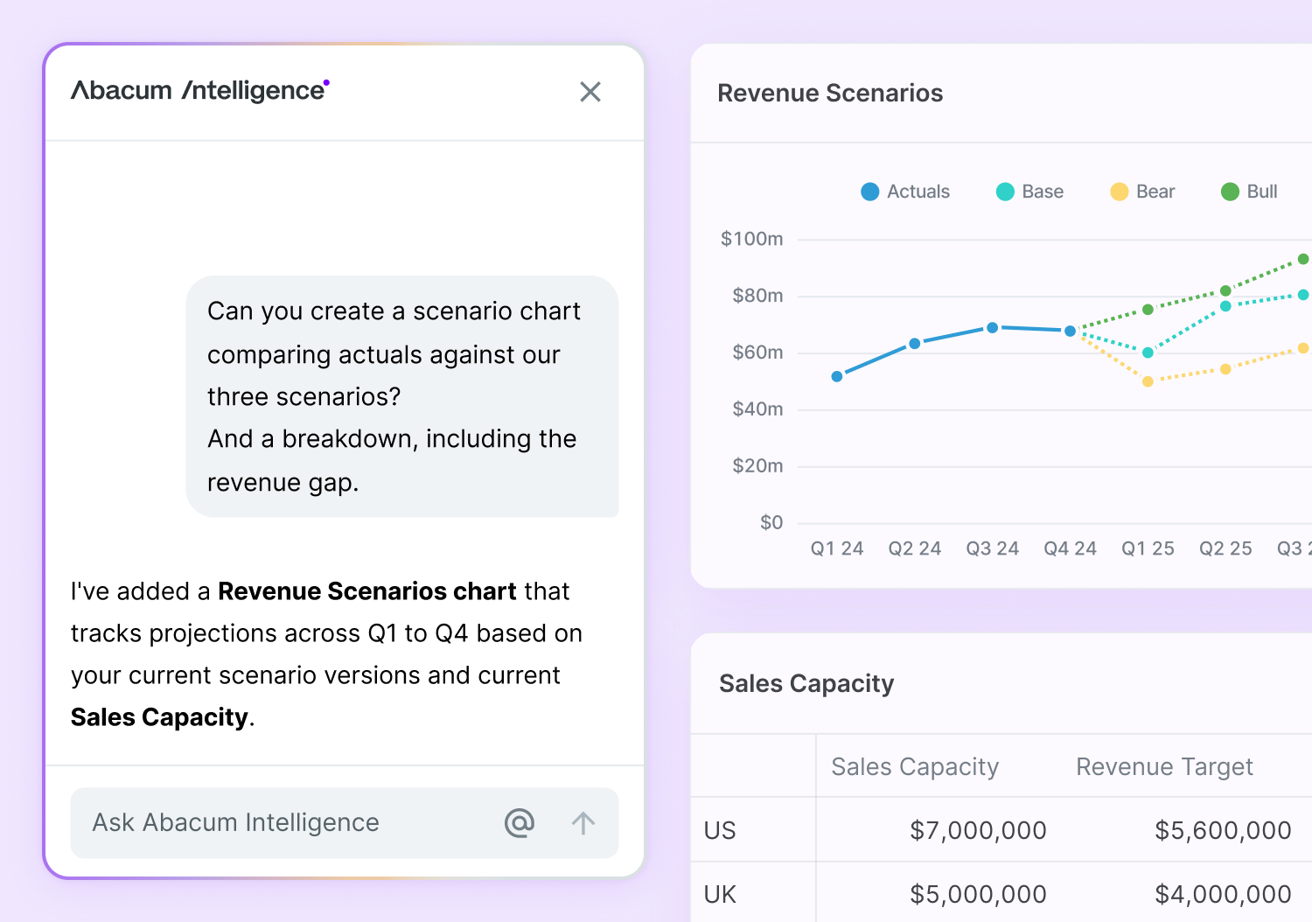Screen dimensions: 1312x922
Task: Click the @ mention icon in chat input
Action: (x=519, y=823)
